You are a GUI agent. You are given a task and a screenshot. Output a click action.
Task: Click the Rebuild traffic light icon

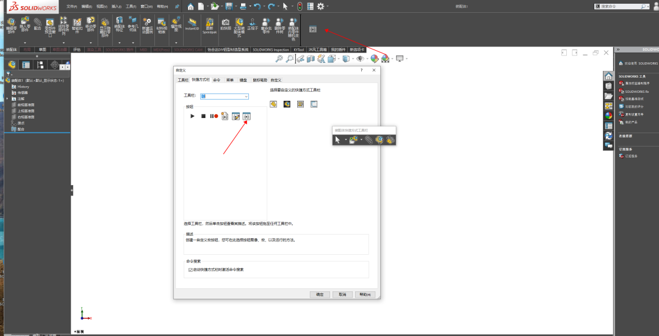(300, 6)
